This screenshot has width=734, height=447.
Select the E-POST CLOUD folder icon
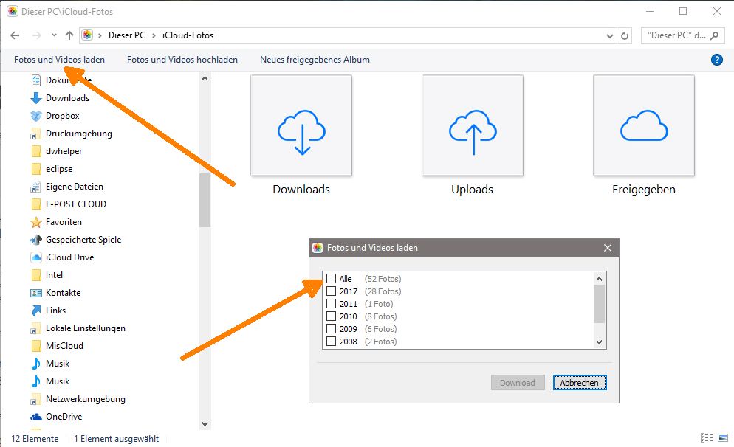click(36, 204)
